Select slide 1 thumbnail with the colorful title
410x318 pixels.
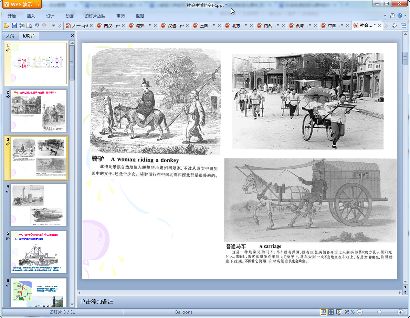point(39,64)
